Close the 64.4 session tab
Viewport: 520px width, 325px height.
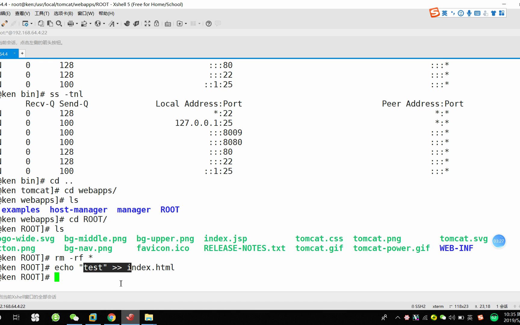[x=14, y=53]
